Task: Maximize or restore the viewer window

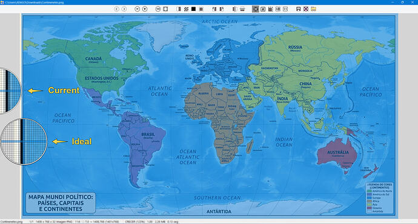Action: click(402, 2)
